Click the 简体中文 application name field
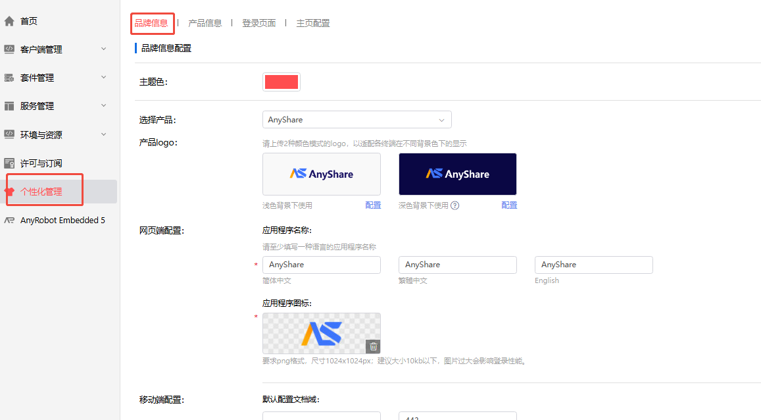761x420 pixels. pyautogui.click(x=321, y=265)
